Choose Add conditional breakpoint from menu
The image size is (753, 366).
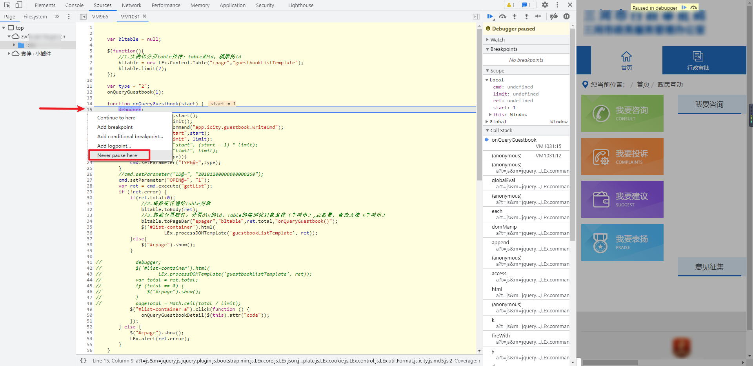click(130, 136)
